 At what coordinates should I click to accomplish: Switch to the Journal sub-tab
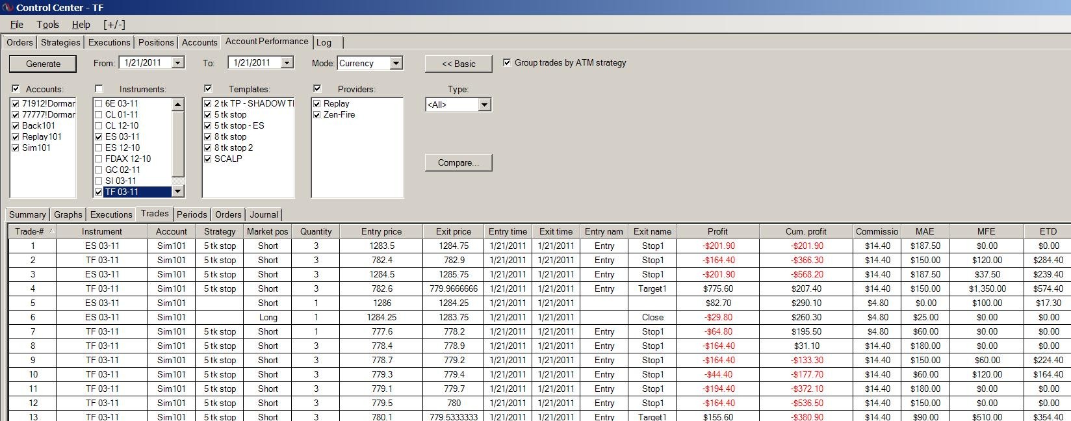(x=264, y=214)
